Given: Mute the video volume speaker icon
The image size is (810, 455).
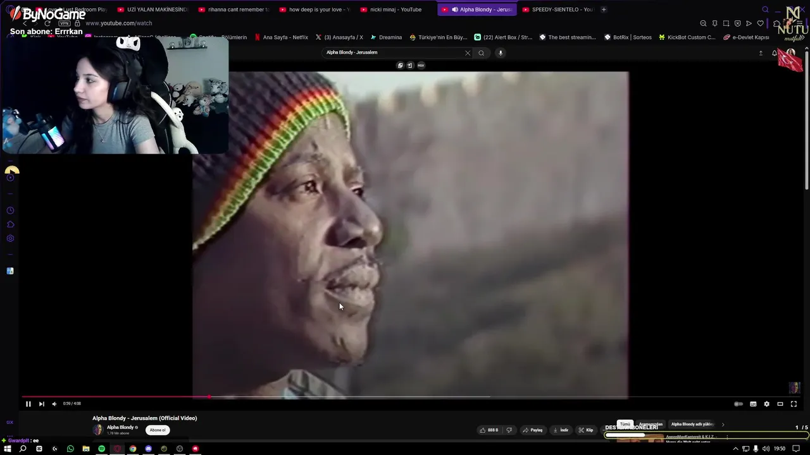Looking at the screenshot, I should point(54,404).
